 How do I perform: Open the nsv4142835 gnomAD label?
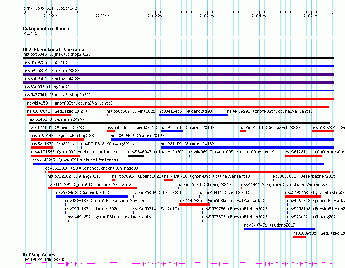click(221, 201)
